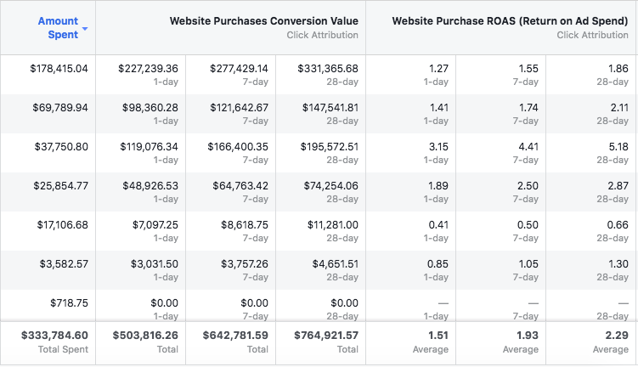Screen dimensions: 638x367
Task: Select Total Spent $333,784.60
Action: [x=54, y=336]
